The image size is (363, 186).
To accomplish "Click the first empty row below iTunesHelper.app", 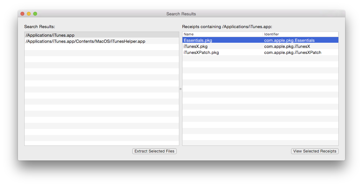I will [x=102, y=47].
